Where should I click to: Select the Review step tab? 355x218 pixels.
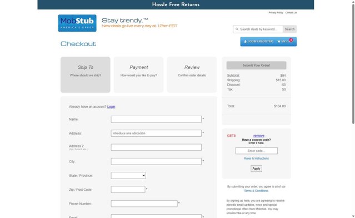[192, 75]
